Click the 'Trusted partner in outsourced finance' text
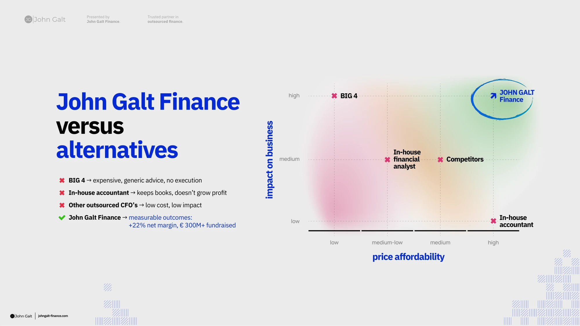The height and width of the screenshot is (326, 580). click(x=165, y=19)
